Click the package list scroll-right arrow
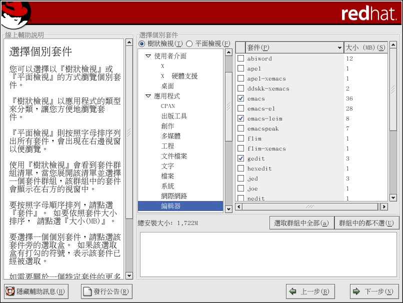 (x=384, y=206)
